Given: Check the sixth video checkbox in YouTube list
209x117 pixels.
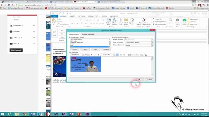Looking at the screenshot, I should (x=43, y=80).
